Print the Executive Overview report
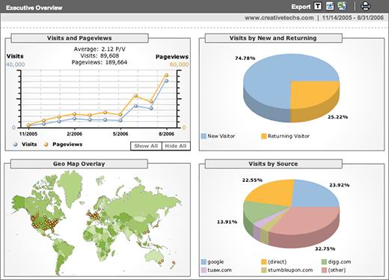389x280 pixels. tap(365, 6)
